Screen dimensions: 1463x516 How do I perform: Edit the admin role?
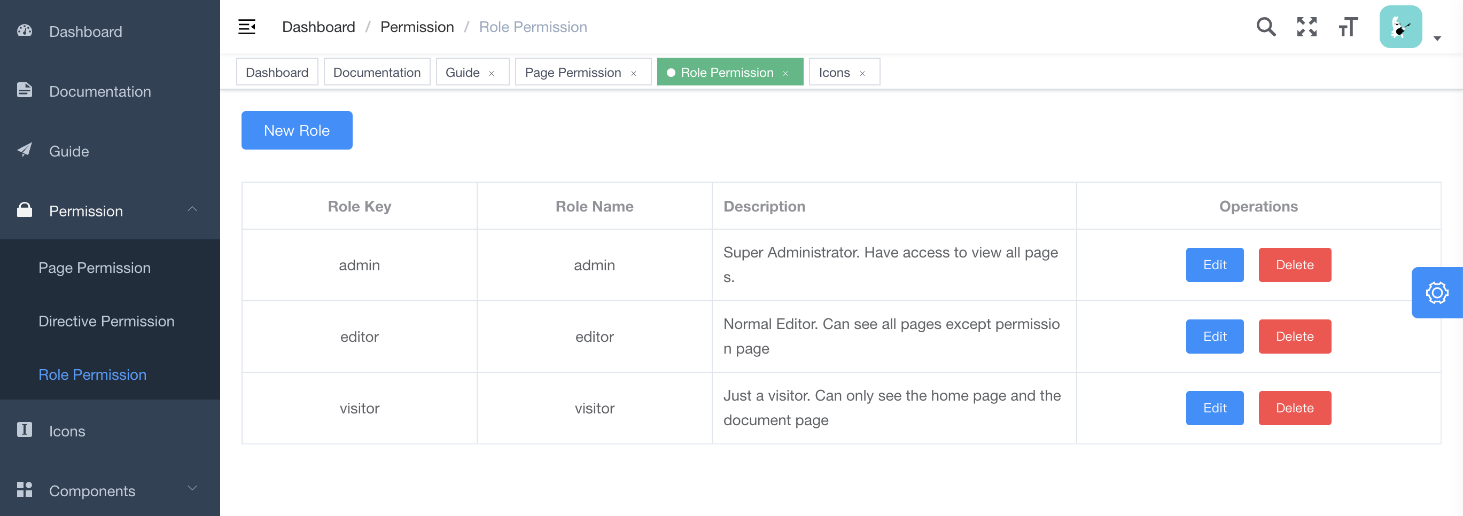tap(1214, 265)
